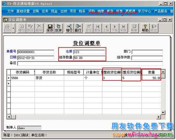
Task: Click the 修改 modify toolbar icon
Action: tap(30, 28)
